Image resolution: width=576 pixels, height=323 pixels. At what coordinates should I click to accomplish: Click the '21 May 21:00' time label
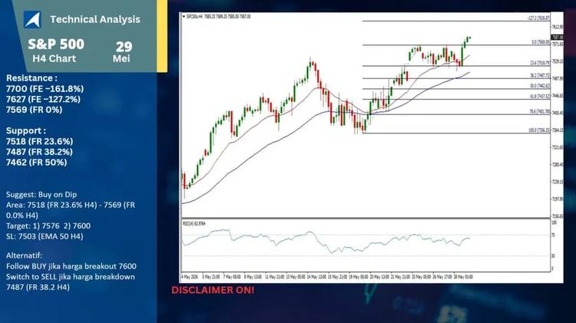point(400,277)
